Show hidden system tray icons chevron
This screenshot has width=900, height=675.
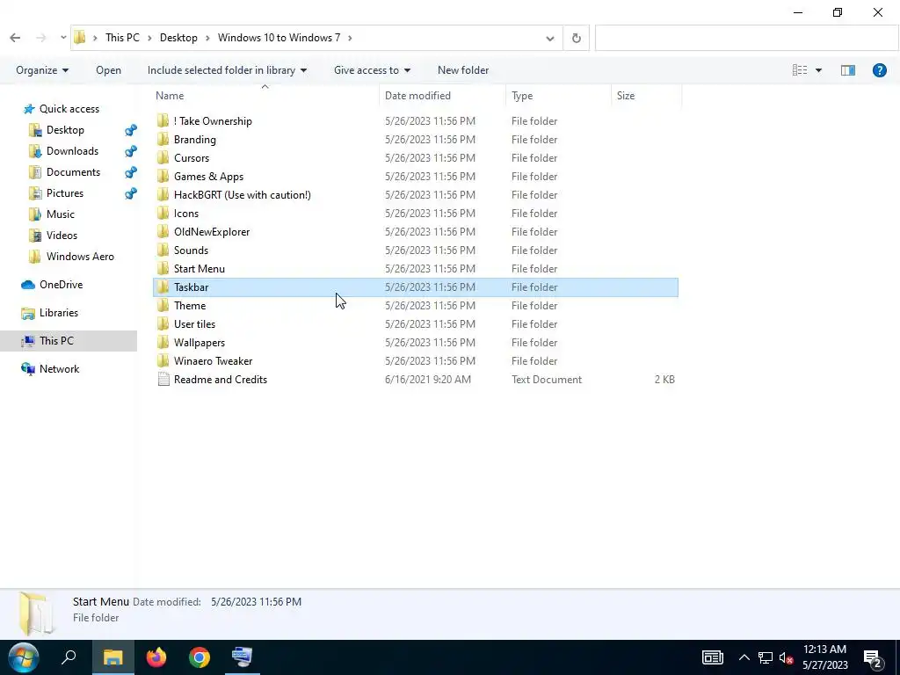744,657
